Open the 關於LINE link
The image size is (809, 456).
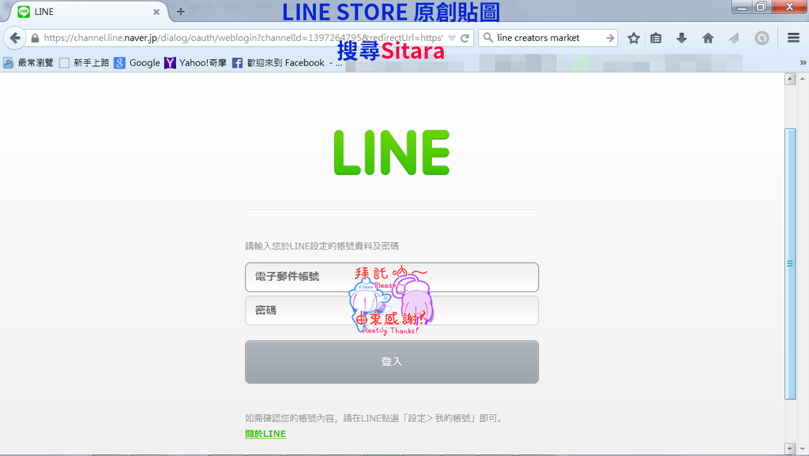tap(265, 434)
